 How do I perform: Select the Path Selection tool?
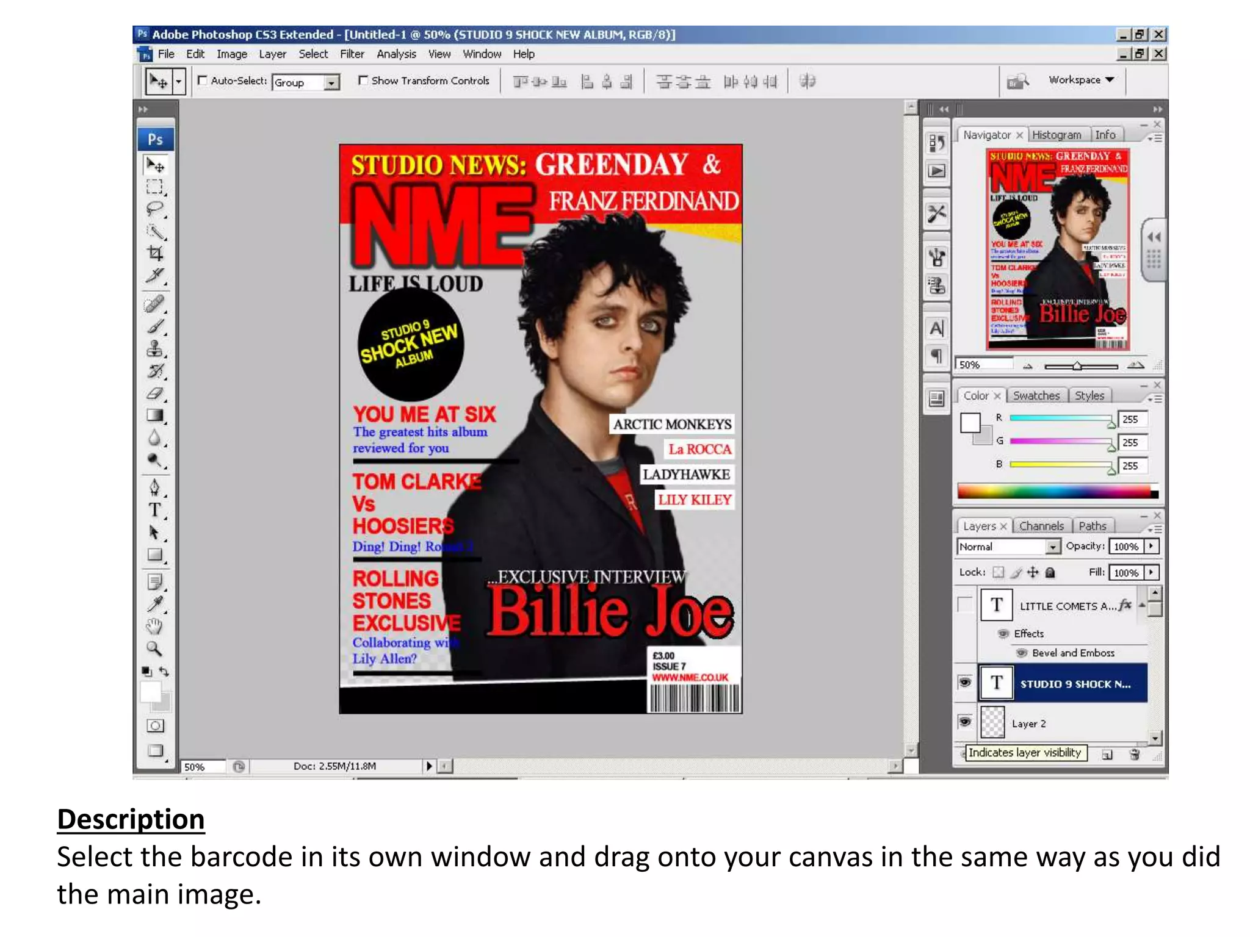pyautogui.click(x=155, y=533)
